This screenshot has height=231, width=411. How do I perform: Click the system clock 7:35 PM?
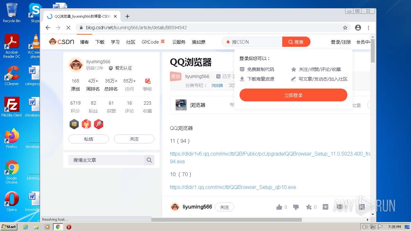pos(395,227)
